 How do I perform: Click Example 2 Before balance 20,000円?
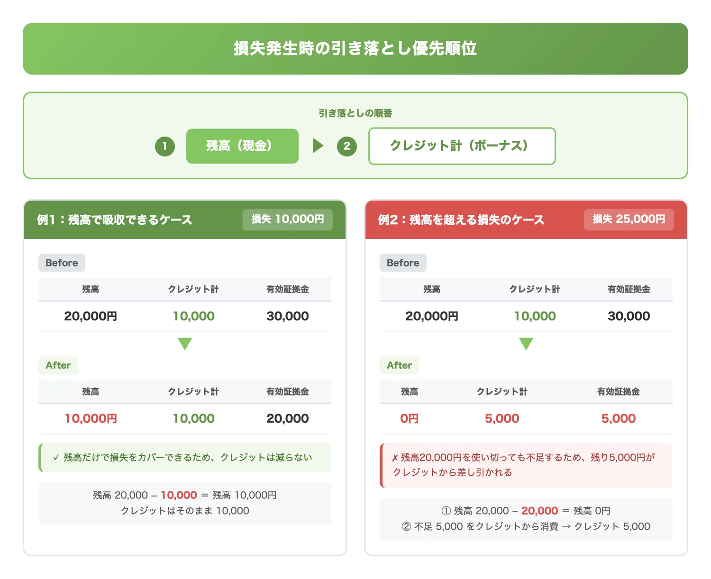pos(432,316)
